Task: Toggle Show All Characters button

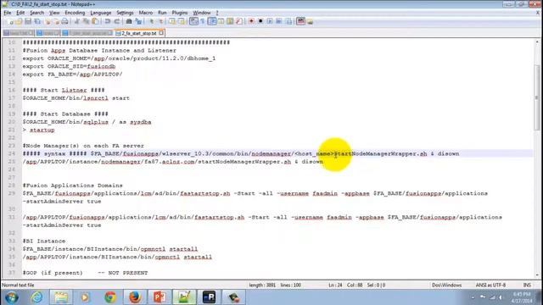Action: [x=203, y=21]
